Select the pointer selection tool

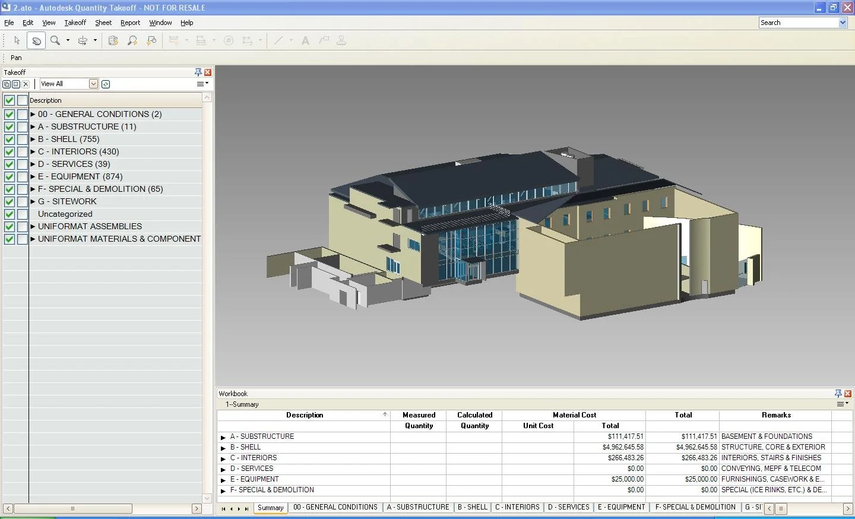click(17, 40)
